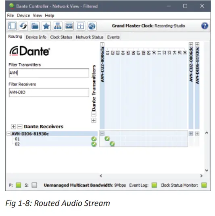215x216 pixels.
Task: Minimize the Dante Controller window
Action: (169, 6)
